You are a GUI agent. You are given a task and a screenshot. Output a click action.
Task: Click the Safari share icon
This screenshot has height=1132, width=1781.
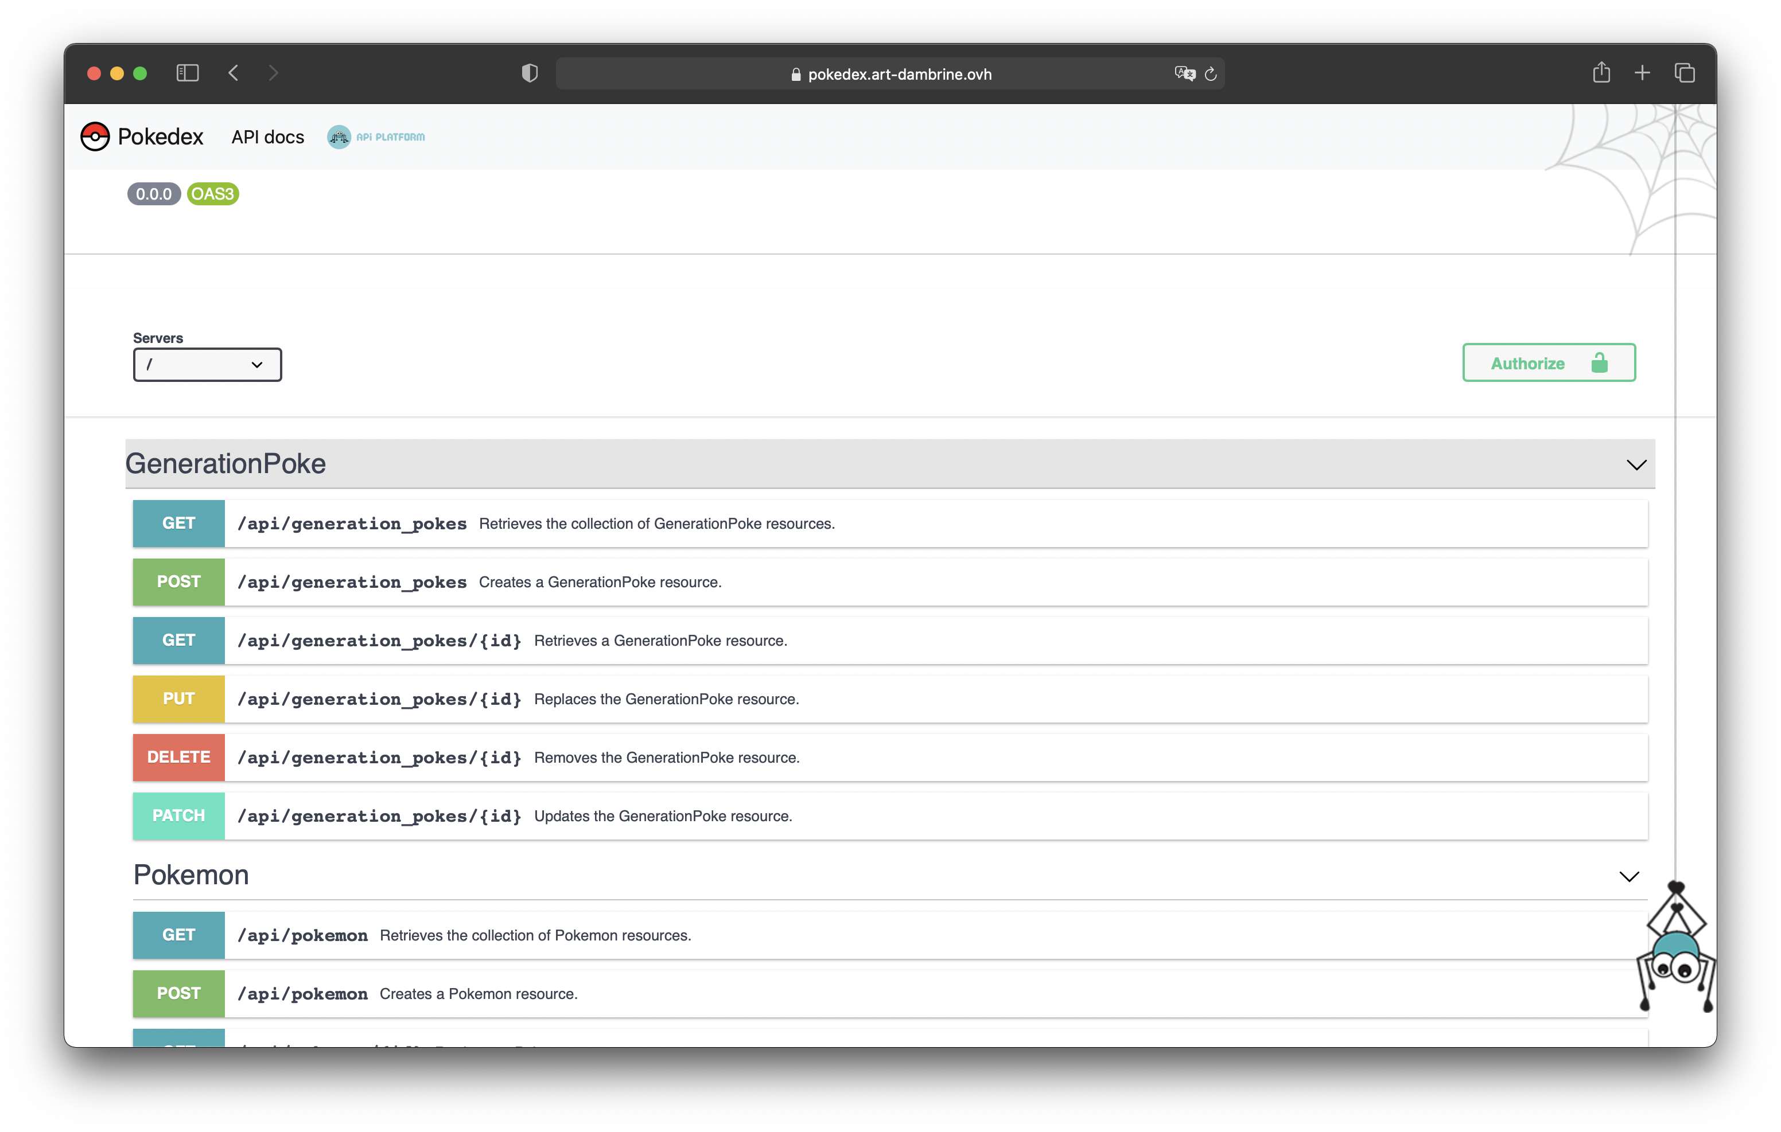1601,72
